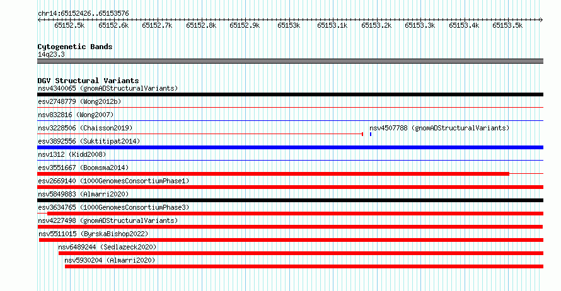Click the esv3892556 (Suktitipat2014) label

[89, 141]
